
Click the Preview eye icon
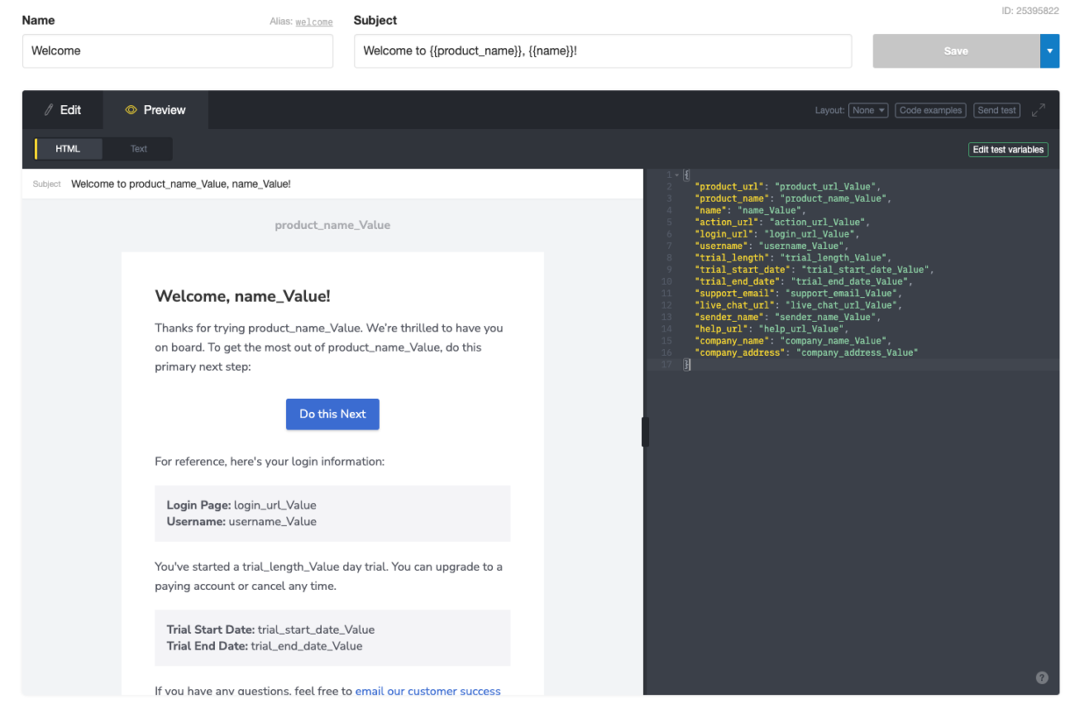click(x=131, y=110)
